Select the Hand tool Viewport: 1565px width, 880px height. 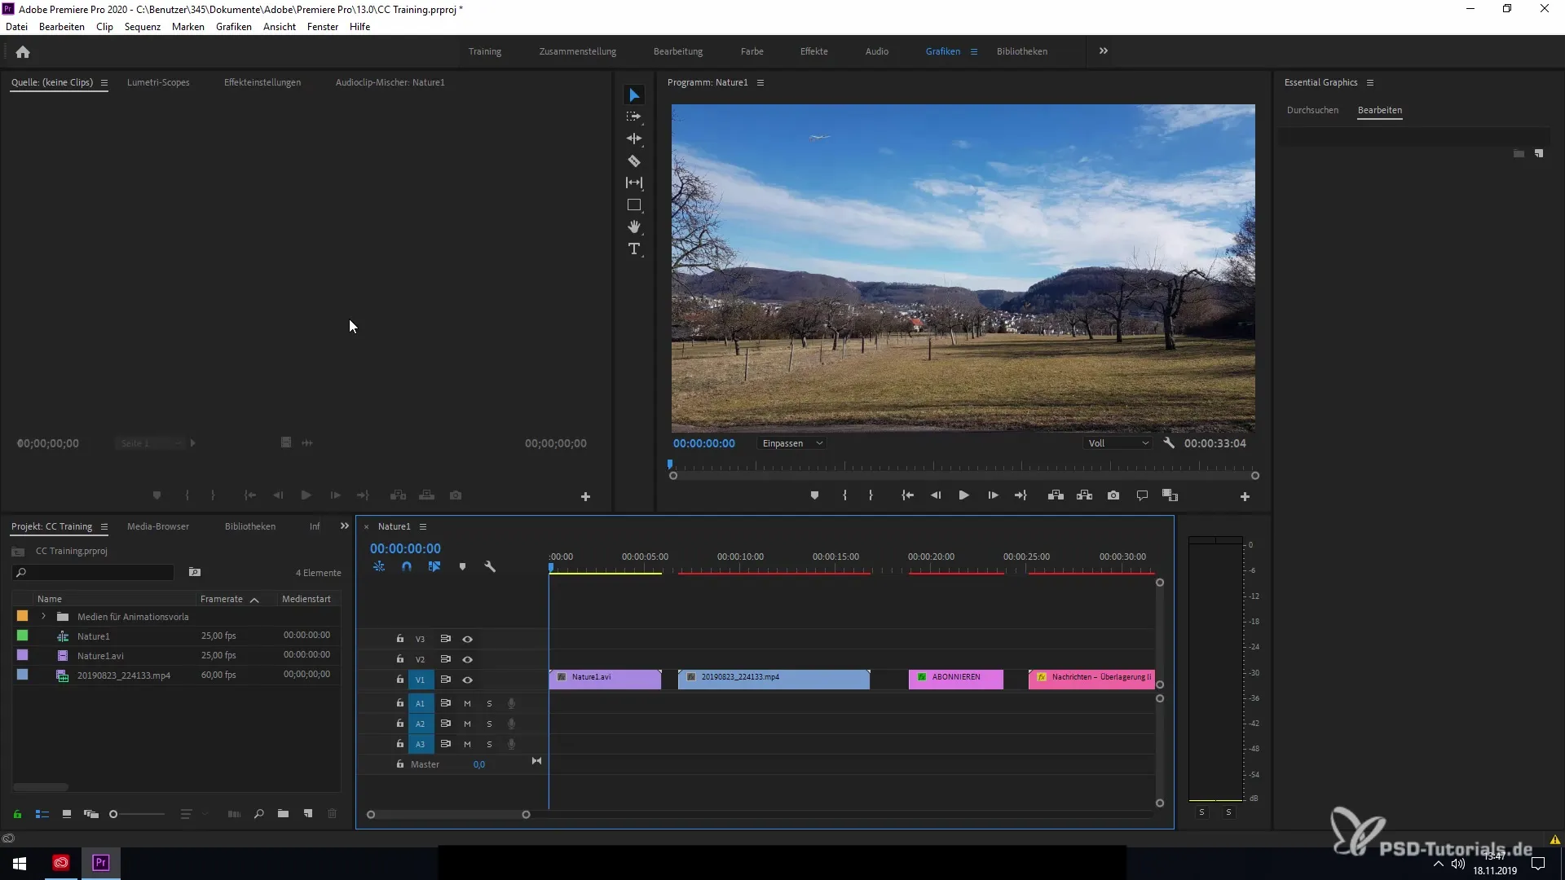[634, 227]
